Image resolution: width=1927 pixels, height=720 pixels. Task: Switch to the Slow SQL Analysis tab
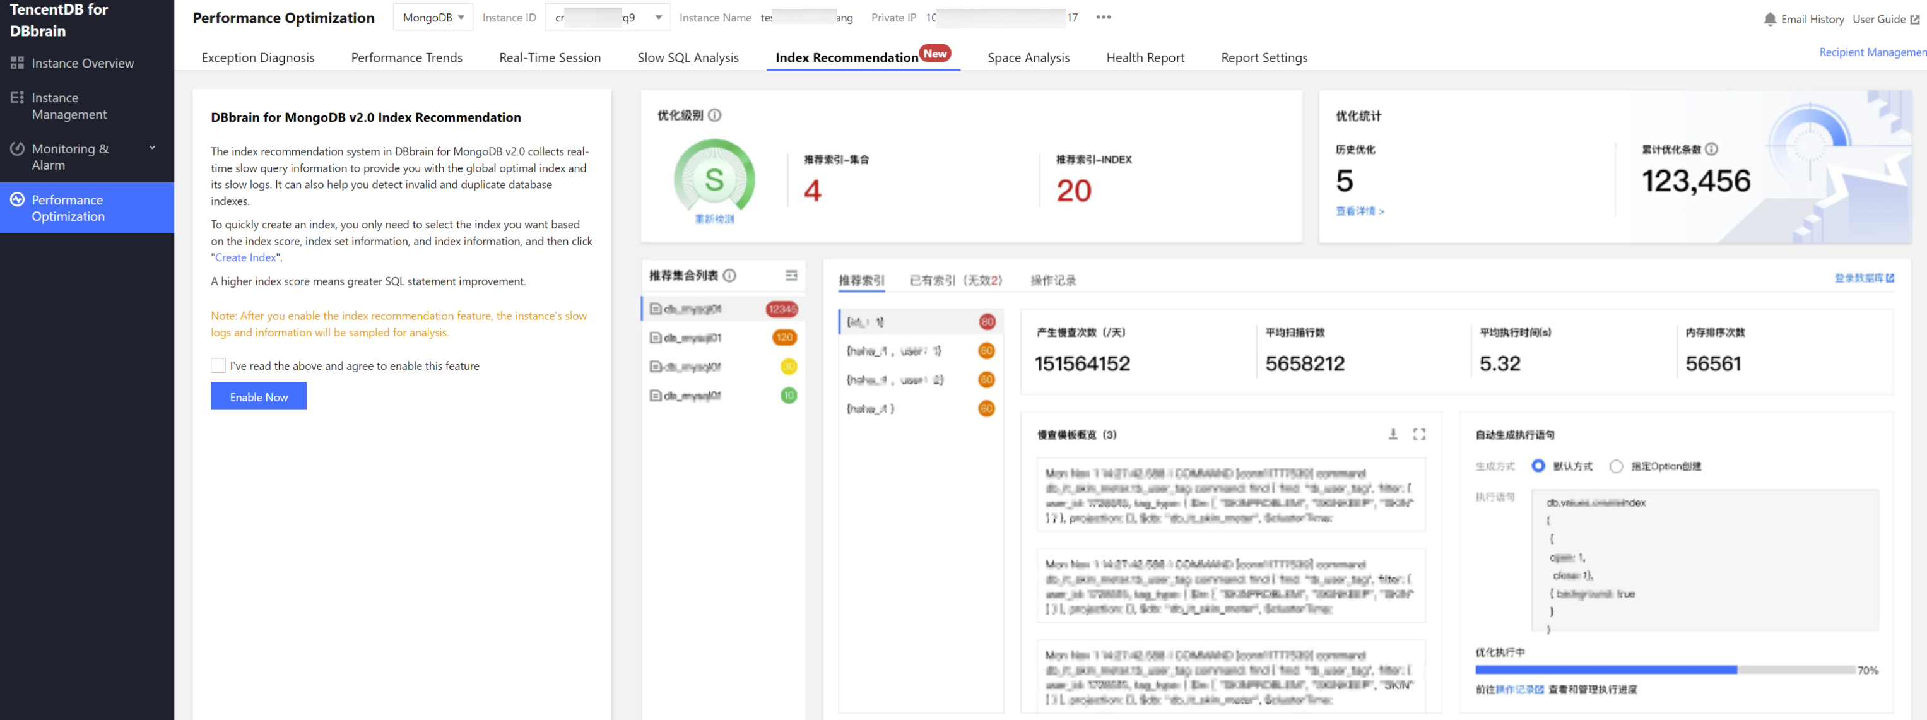(x=688, y=57)
